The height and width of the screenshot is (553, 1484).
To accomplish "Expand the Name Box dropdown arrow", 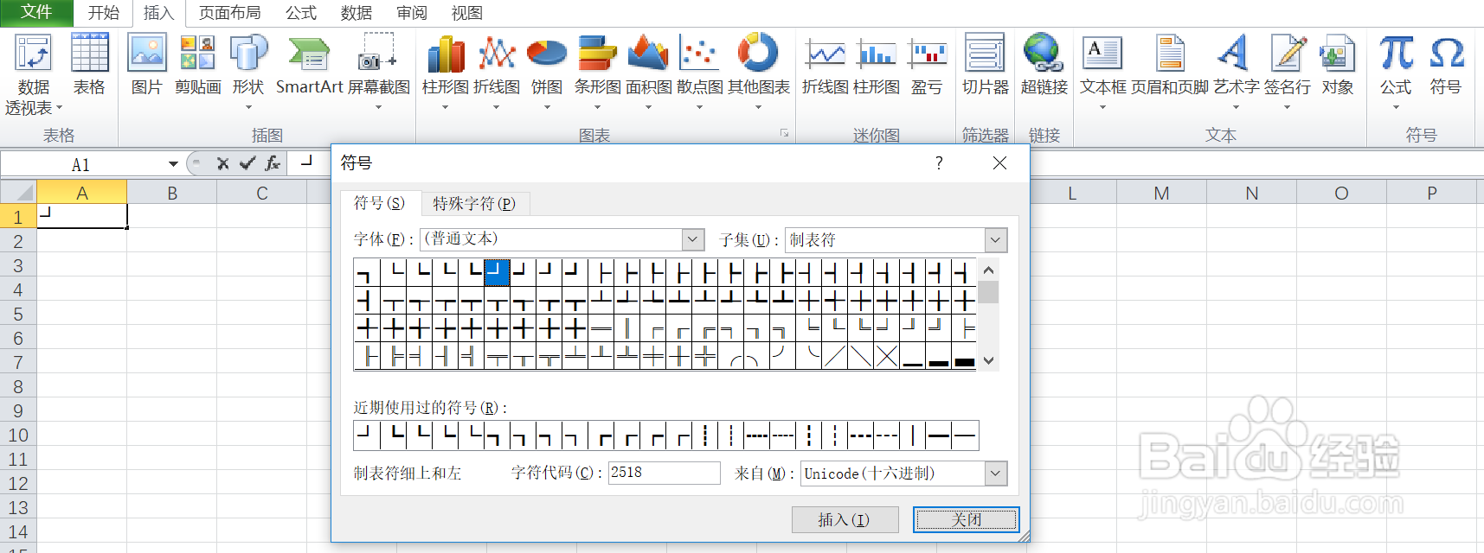I will pyautogui.click(x=173, y=164).
